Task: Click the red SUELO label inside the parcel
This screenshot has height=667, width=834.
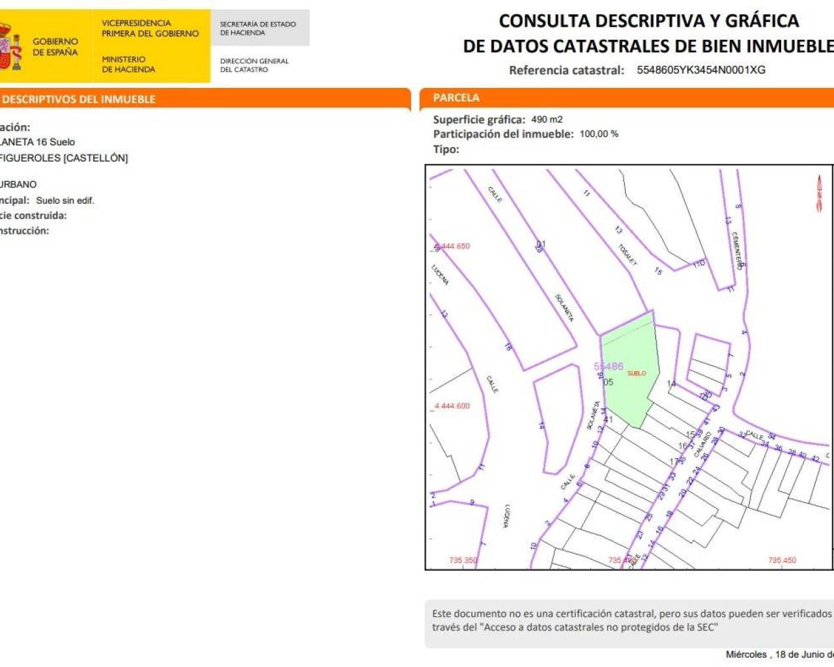Action: point(637,373)
